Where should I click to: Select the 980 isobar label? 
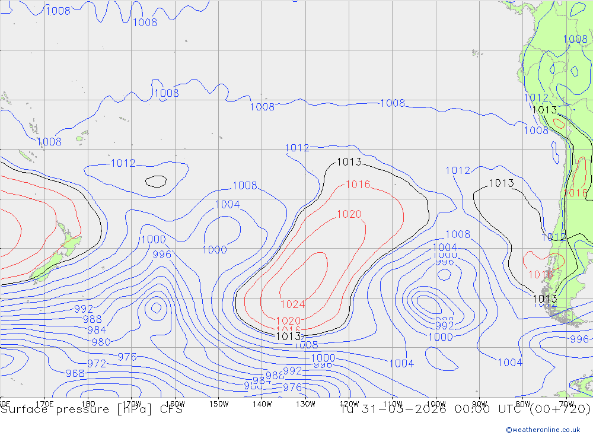click(101, 342)
